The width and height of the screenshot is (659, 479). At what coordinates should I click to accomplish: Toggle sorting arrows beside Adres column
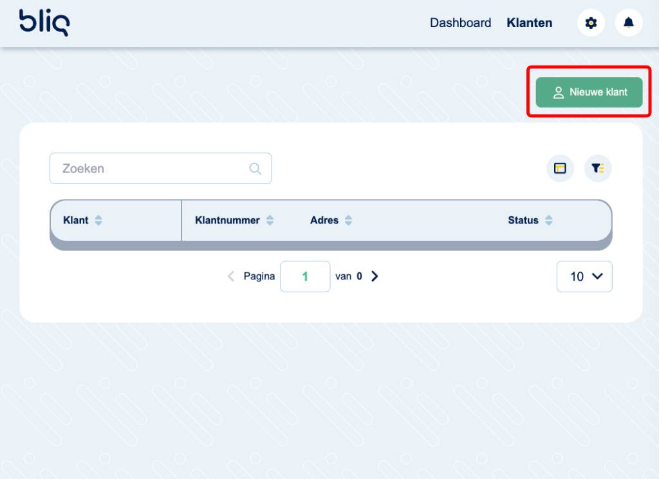click(348, 220)
